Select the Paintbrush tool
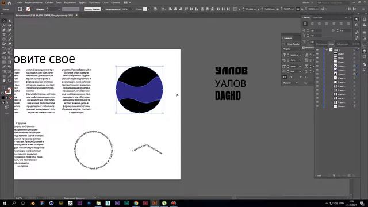Image resolution: width=368 pixels, height=207 pixels. point(10,39)
